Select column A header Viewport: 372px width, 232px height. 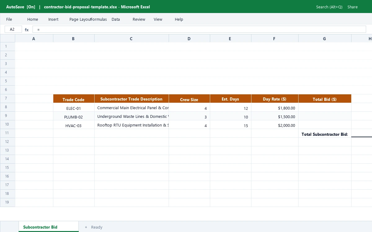point(34,38)
